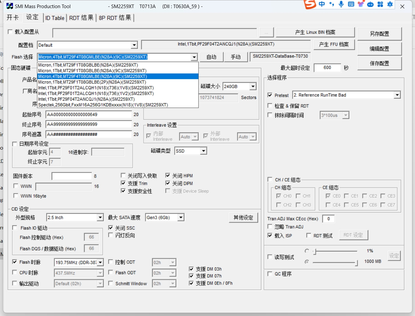Toggle 关闭 SSC checkbox
Screen dimensions: 415x316
click(x=111, y=228)
